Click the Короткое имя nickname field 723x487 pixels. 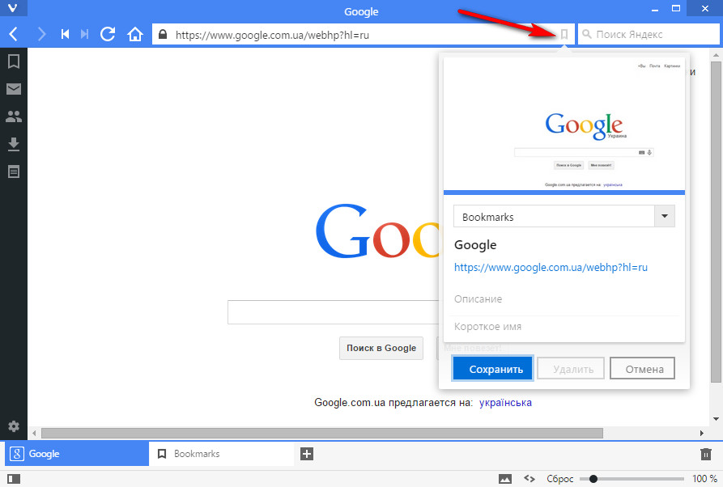[x=564, y=327]
